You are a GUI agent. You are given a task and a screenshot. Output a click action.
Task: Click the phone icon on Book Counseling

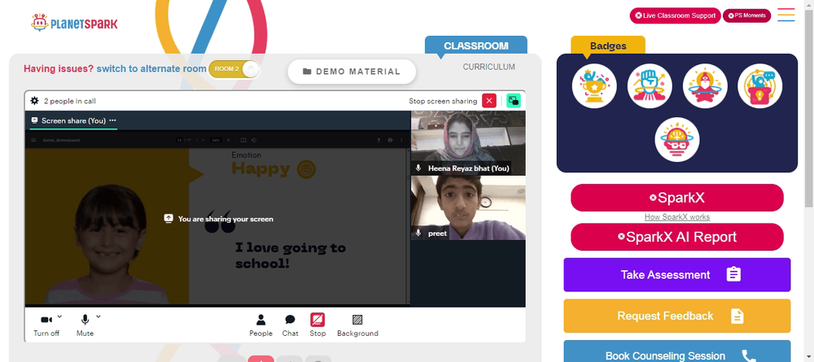click(749, 355)
